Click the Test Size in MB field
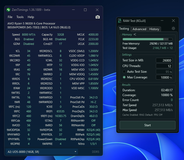The width and height of the screenshot is (184, 160). (164, 60)
